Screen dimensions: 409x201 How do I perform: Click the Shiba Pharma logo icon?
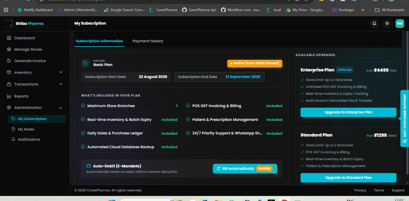tap(8, 23)
